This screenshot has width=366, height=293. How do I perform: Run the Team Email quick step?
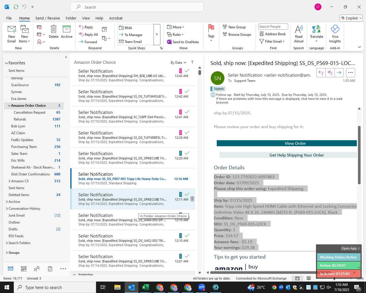click(133, 42)
